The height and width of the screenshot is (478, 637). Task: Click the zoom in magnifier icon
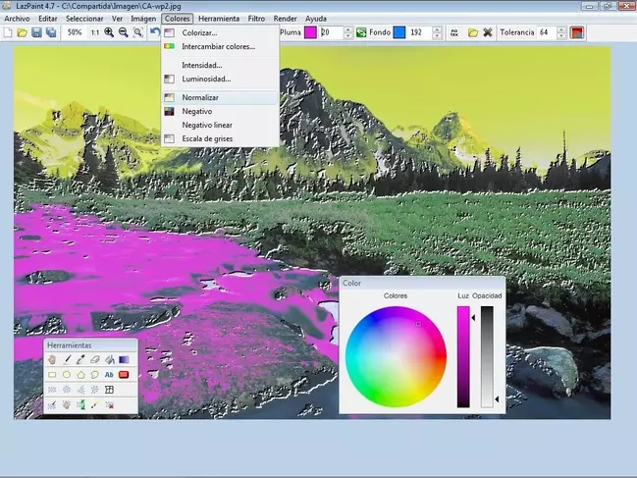click(x=109, y=32)
